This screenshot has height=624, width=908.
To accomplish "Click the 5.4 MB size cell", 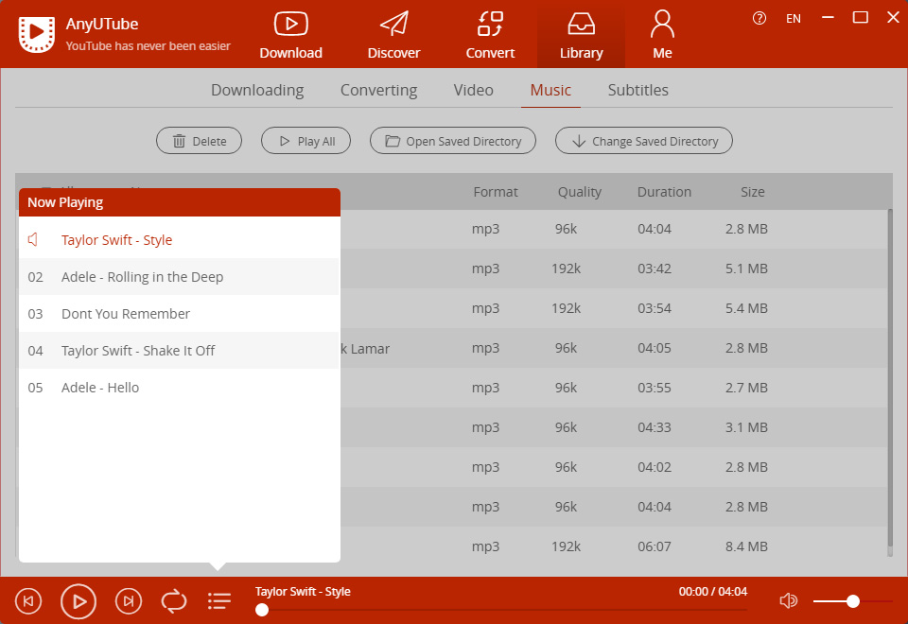I will [x=746, y=308].
